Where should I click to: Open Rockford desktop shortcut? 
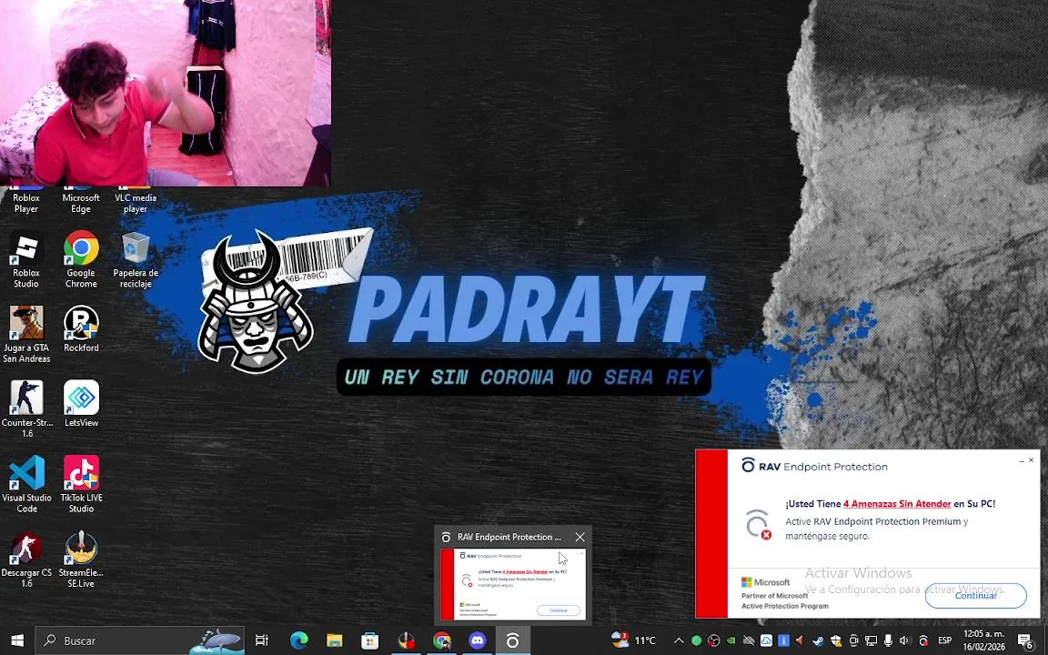[x=81, y=329]
